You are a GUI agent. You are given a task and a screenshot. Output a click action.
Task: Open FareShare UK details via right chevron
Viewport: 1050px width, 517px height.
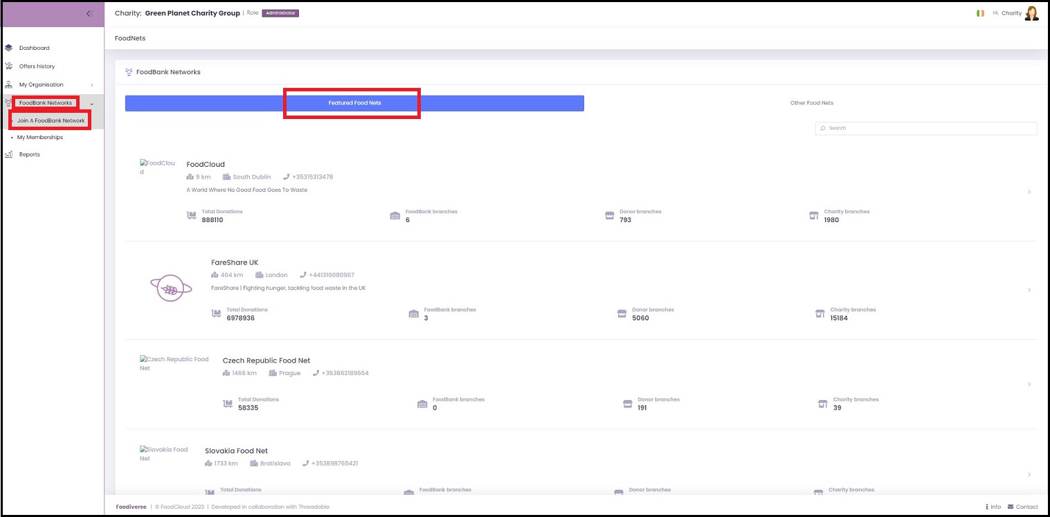click(x=1029, y=290)
